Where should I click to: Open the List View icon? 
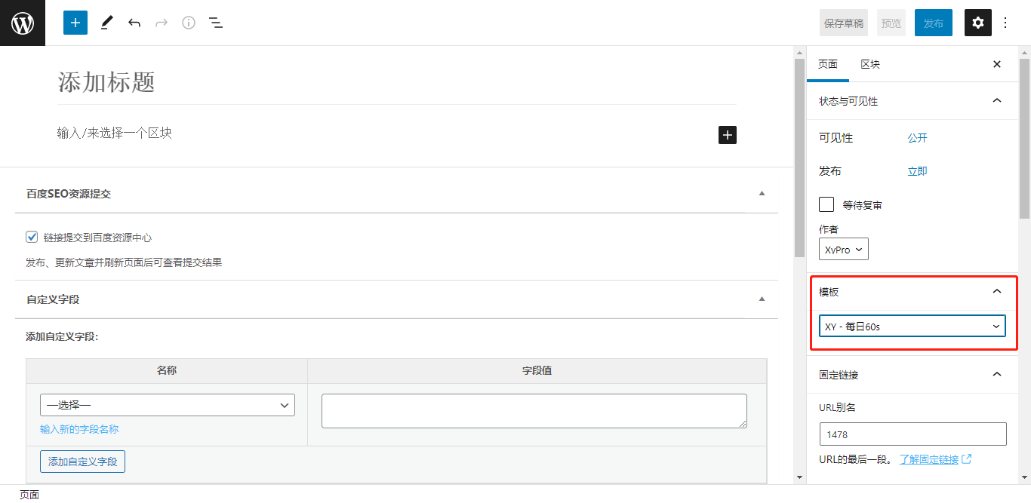click(x=216, y=23)
